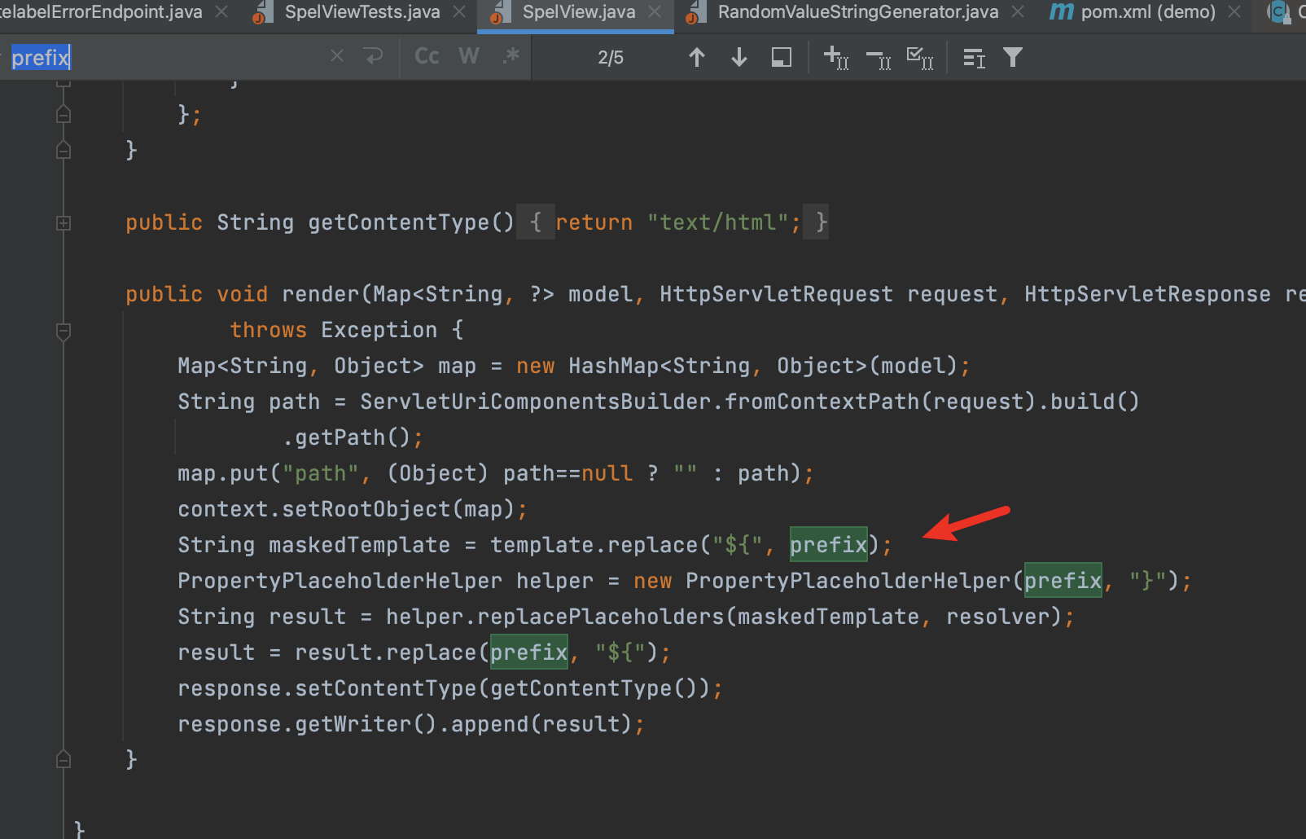1306x839 pixels.
Task: Go to previous occurrence arrow
Action: tap(697, 57)
